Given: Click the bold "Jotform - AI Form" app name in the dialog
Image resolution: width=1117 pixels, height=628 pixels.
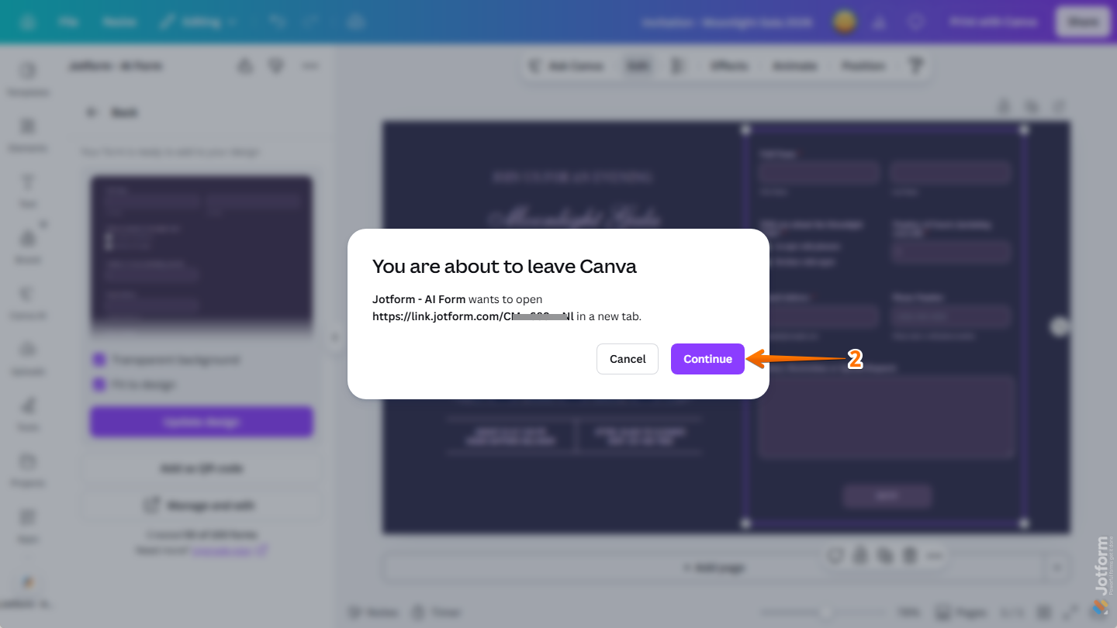Looking at the screenshot, I should 419,299.
